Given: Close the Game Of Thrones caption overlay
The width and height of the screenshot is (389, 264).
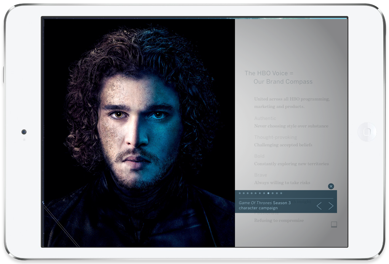Looking at the screenshot, I should coord(331,186).
